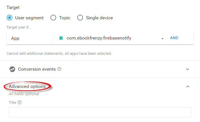Click the 'Cannot add additional statements' message
Screen dimensions: 200x122
pos(59,54)
